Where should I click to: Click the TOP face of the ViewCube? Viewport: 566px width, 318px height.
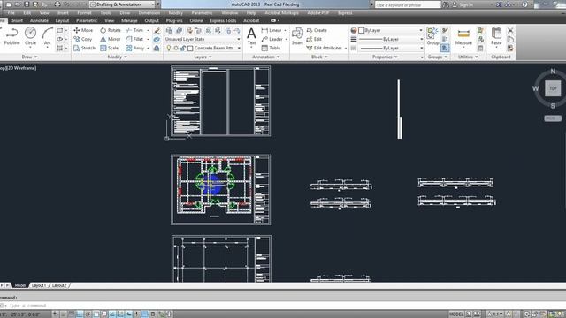coord(553,88)
